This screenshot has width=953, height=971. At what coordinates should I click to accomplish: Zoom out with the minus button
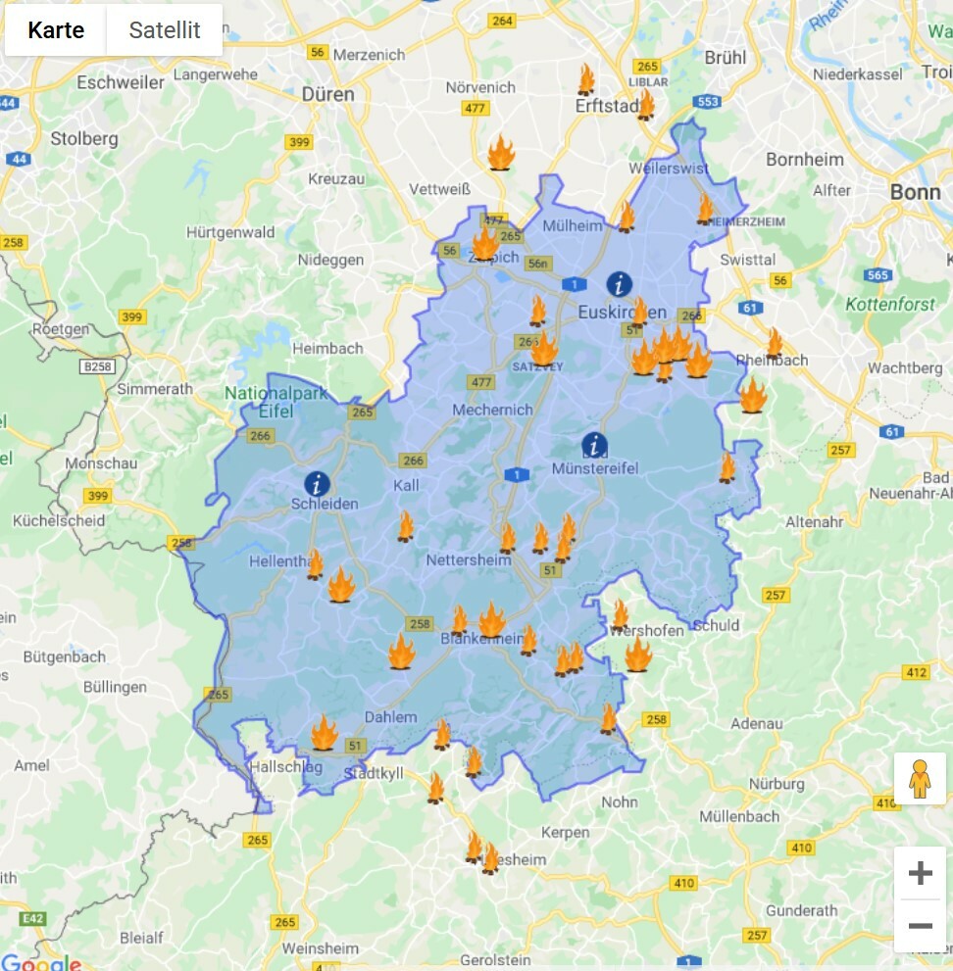[x=920, y=926]
